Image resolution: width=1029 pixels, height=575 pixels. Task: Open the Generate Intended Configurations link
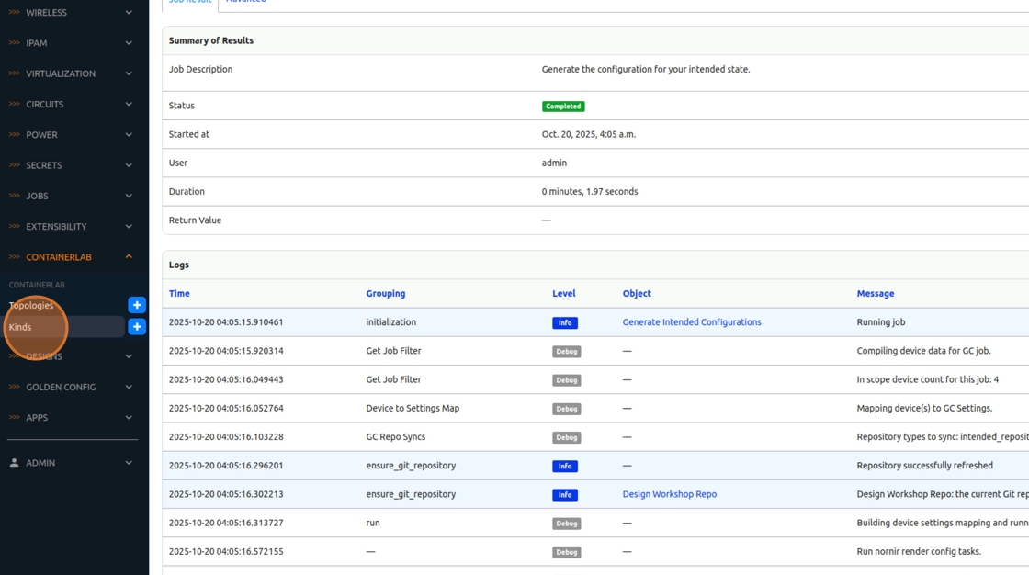pos(692,322)
